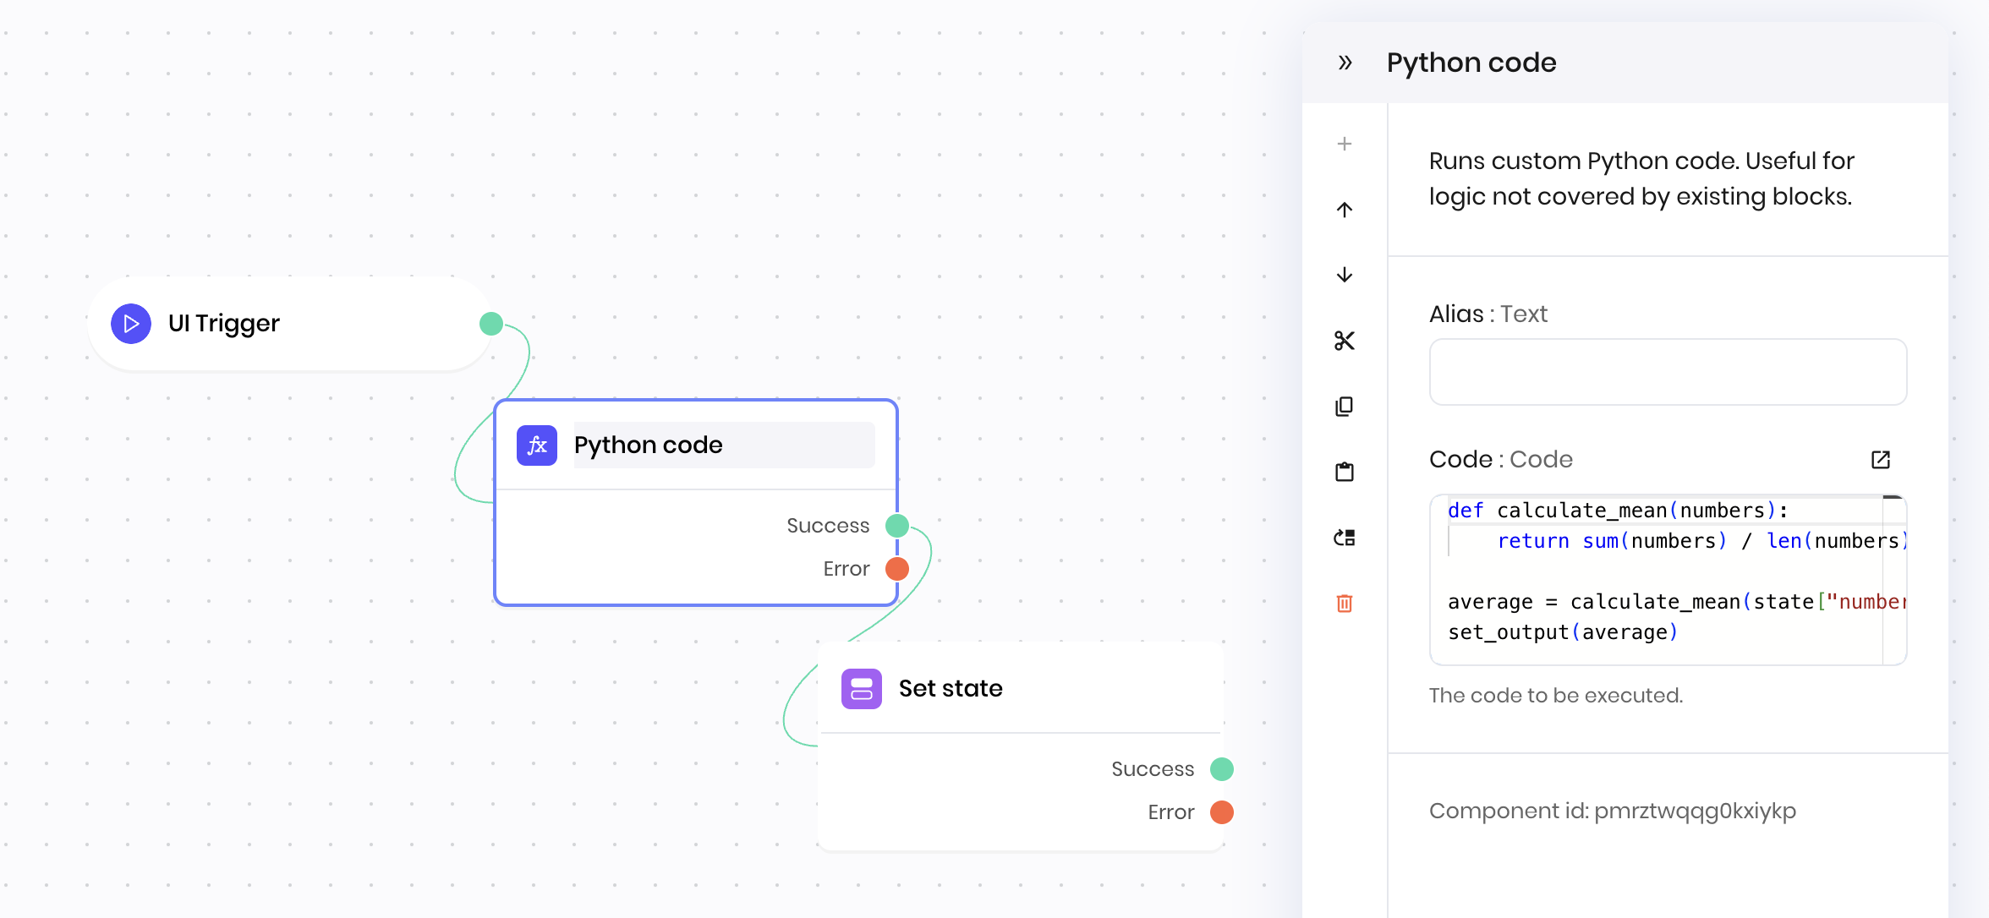Click Python code Error output connector
The width and height of the screenshot is (1989, 918).
897,569
